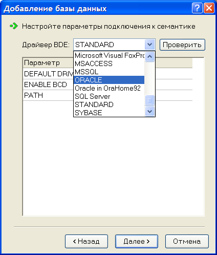
Task: Select SQL Server from the list
Action: (109, 96)
